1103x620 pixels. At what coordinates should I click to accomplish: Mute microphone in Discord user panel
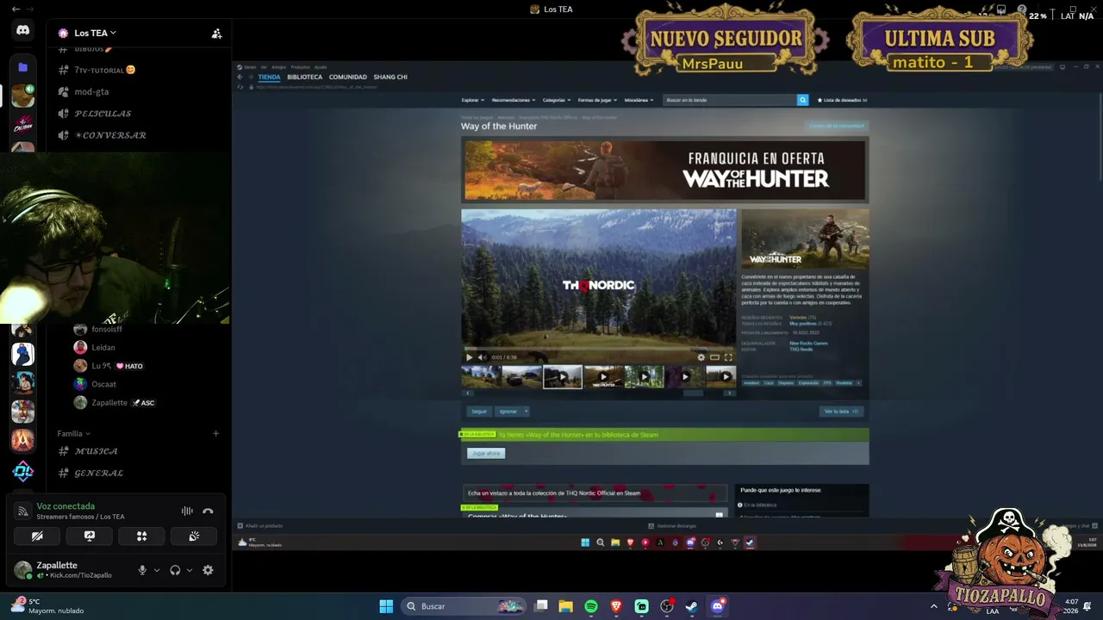coord(142,570)
